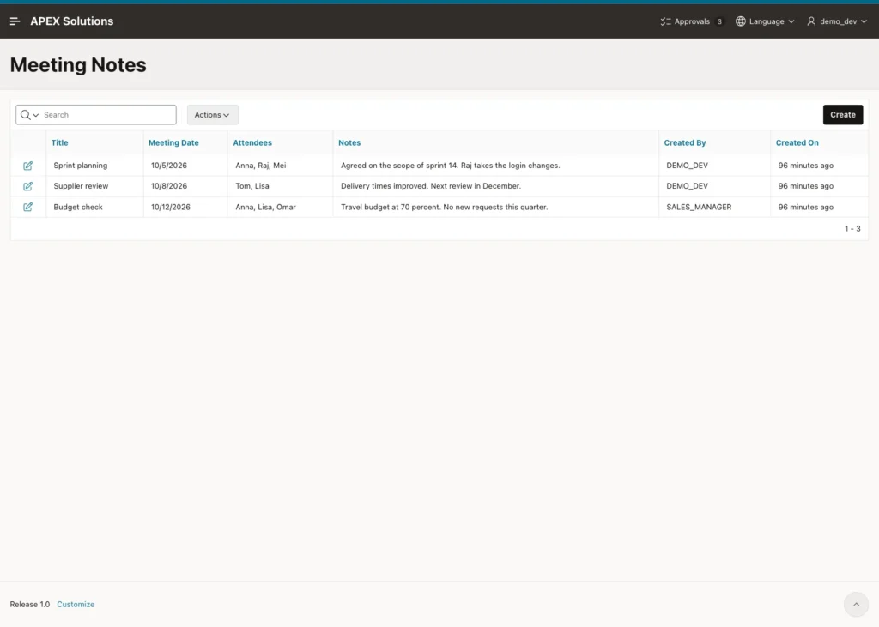Viewport: 879px width, 627px height.
Task: Click the APEX Solutions app title
Action: [72, 21]
